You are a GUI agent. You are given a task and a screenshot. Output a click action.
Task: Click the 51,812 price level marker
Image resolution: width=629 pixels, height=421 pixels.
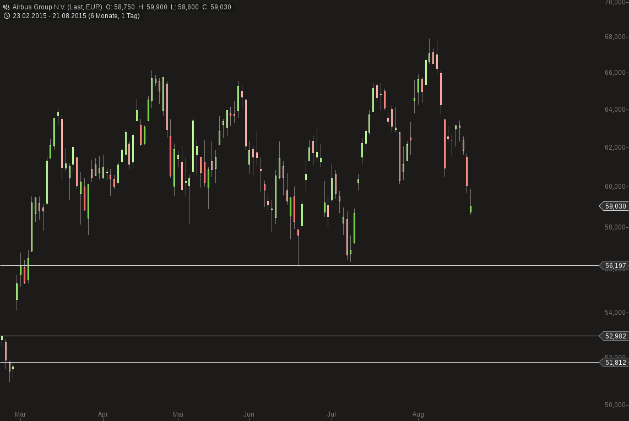(615, 362)
